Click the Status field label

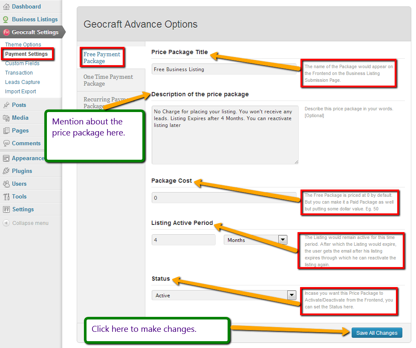[161, 279]
